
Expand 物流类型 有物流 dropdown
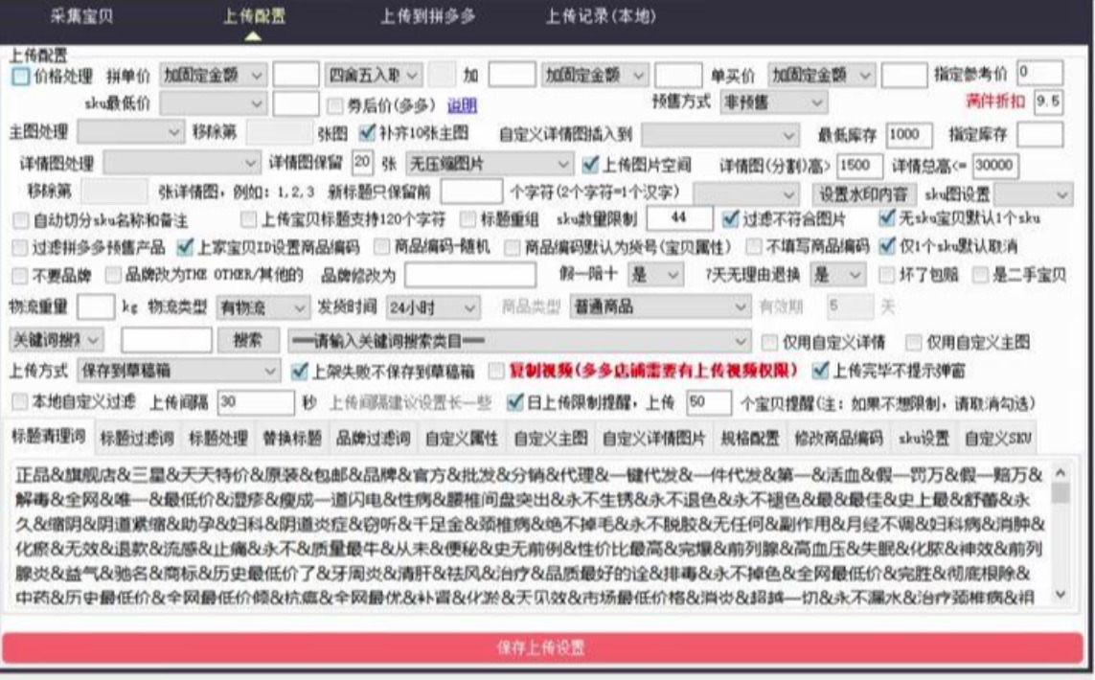point(262,307)
